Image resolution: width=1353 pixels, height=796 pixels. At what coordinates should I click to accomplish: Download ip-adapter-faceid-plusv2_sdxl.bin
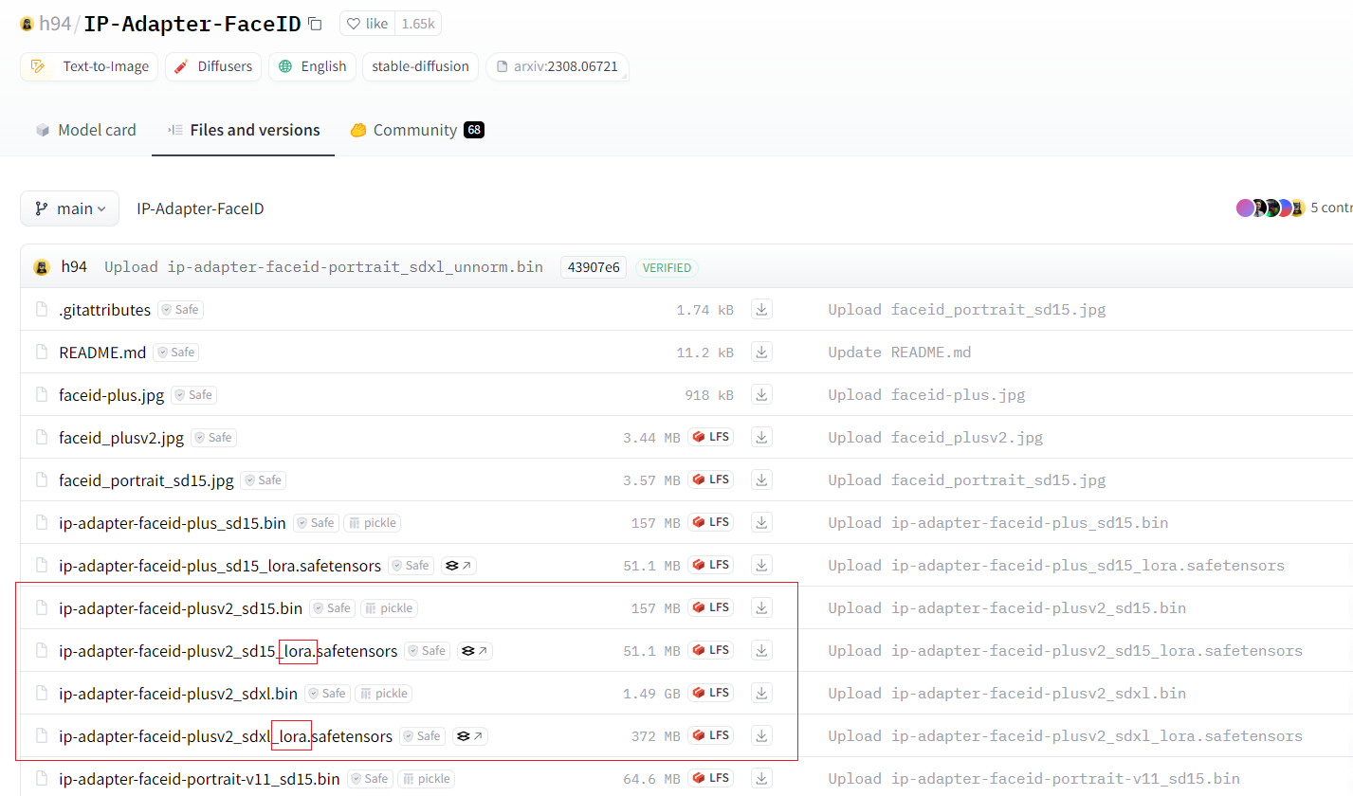pyautogui.click(x=761, y=693)
